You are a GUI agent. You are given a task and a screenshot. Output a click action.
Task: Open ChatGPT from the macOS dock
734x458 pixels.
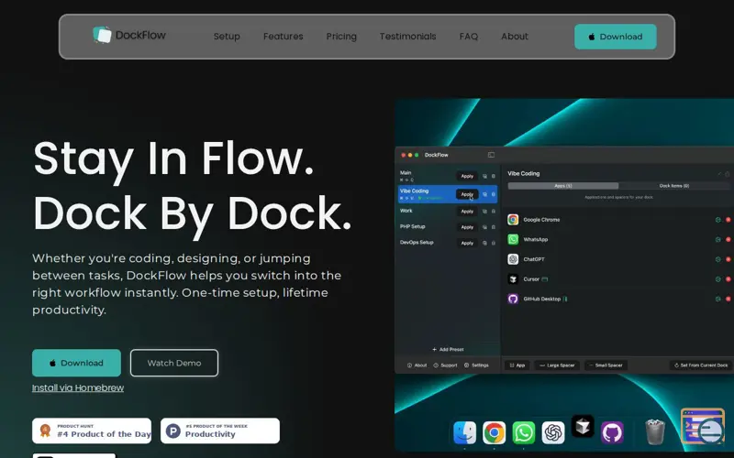[x=553, y=432]
